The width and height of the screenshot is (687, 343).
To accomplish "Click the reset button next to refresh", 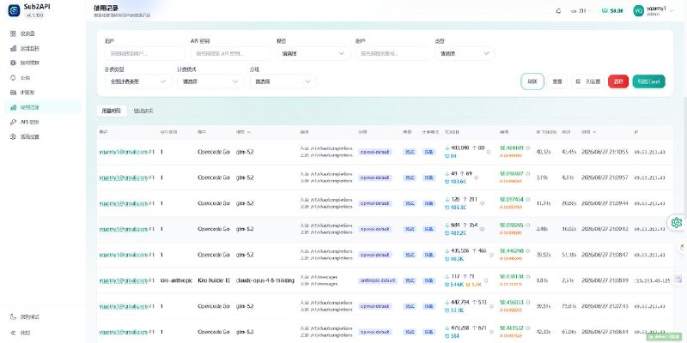I will (557, 81).
